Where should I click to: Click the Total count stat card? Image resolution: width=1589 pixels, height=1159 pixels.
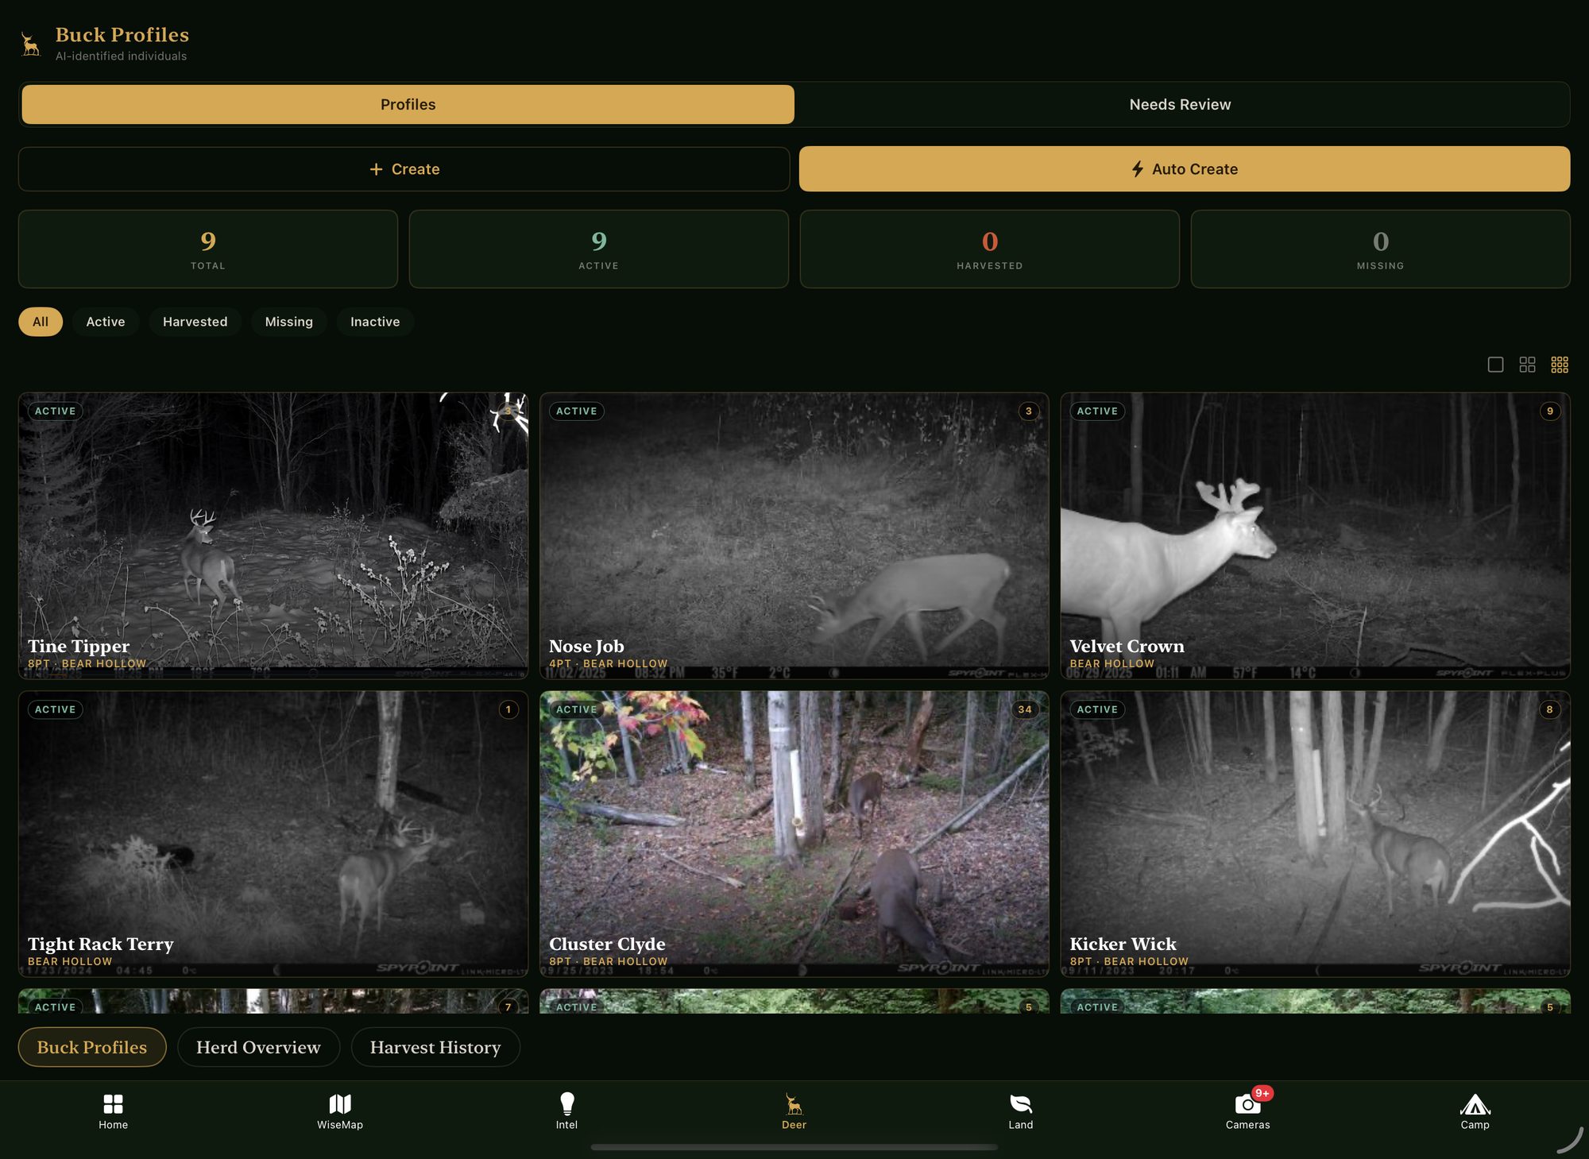[208, 249]
